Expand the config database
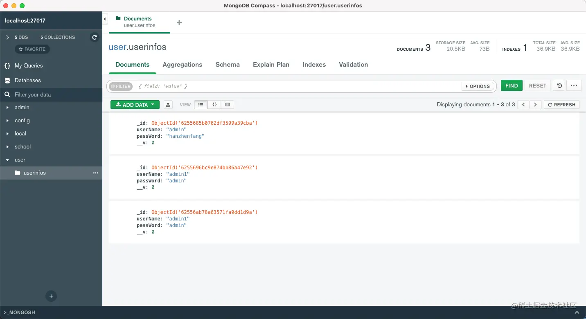The height and width of the screenshot is (319, 586). click(7, 121)
